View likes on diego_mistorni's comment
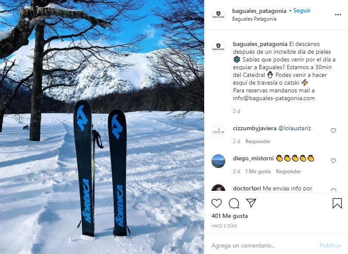The image size is (348, 254). pyautogui.click(x=258, y=171)
